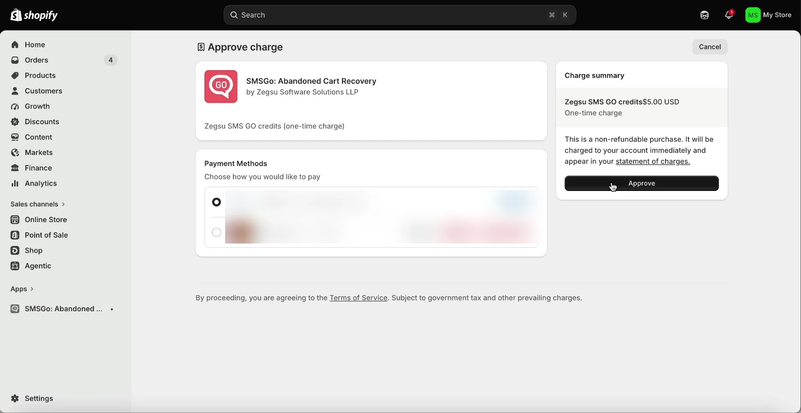The height and width of the screenshot is (413, 801).
Task: Click the Analytics bar chart icon
Action: [15, 184]
